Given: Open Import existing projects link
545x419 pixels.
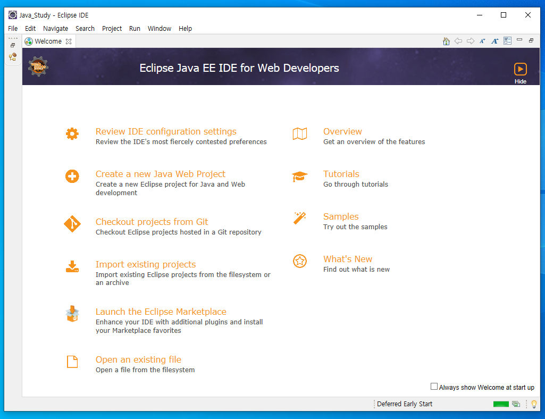Looking at the screenshot, I should point(146,264).
